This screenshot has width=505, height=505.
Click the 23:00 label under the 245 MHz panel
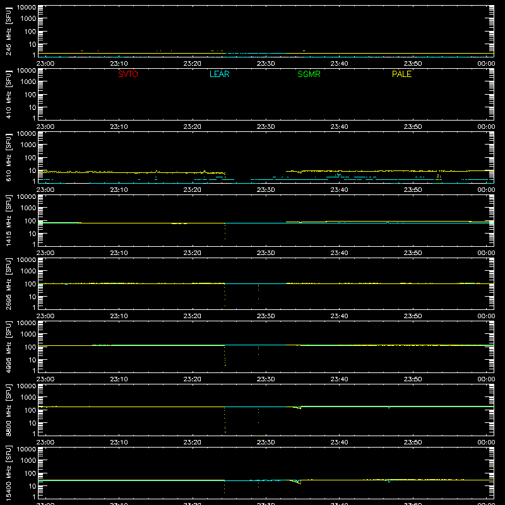(x=45, y=64)
